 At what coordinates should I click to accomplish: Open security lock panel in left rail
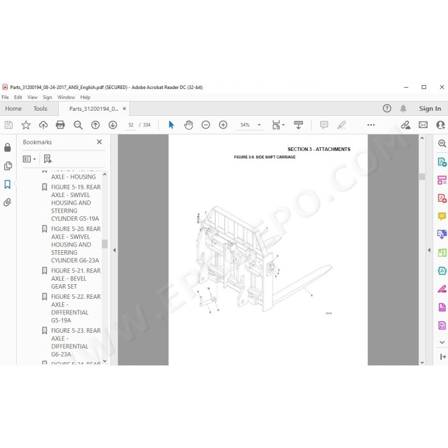[x=8, y=147]
